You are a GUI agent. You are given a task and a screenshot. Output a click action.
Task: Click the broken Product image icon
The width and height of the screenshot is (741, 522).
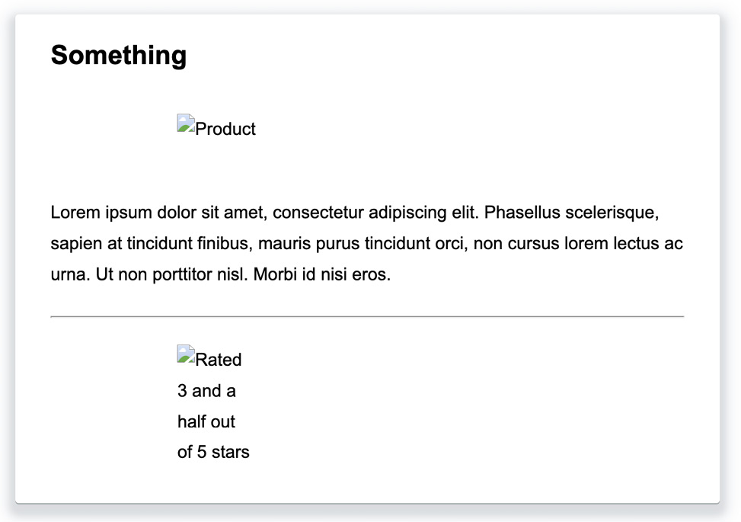[186, 123]
